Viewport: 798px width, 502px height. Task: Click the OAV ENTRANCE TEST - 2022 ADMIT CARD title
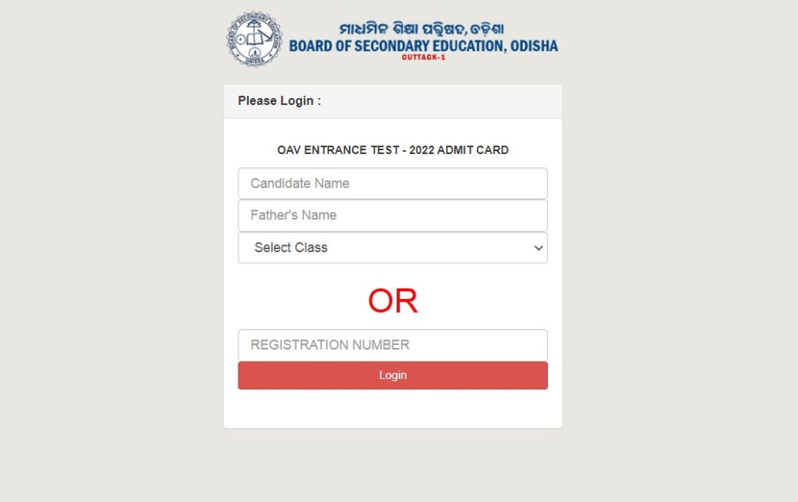[393, 149]
